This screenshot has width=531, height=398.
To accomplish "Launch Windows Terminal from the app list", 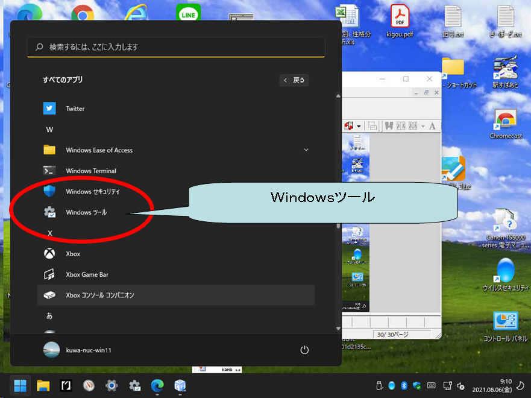I will click(176, 171).
